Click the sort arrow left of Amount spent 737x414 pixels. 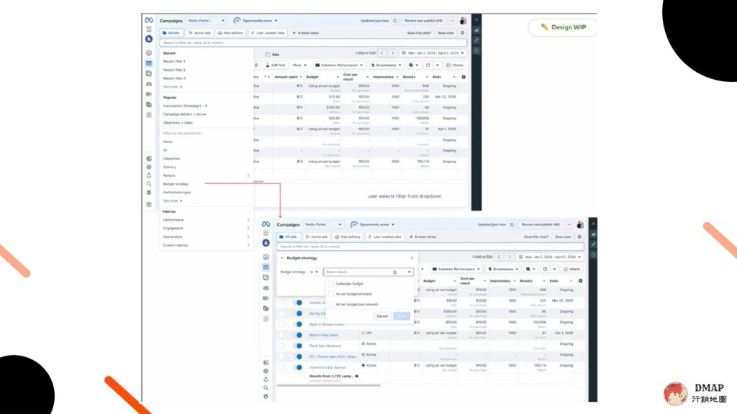(x=265, y=77)
